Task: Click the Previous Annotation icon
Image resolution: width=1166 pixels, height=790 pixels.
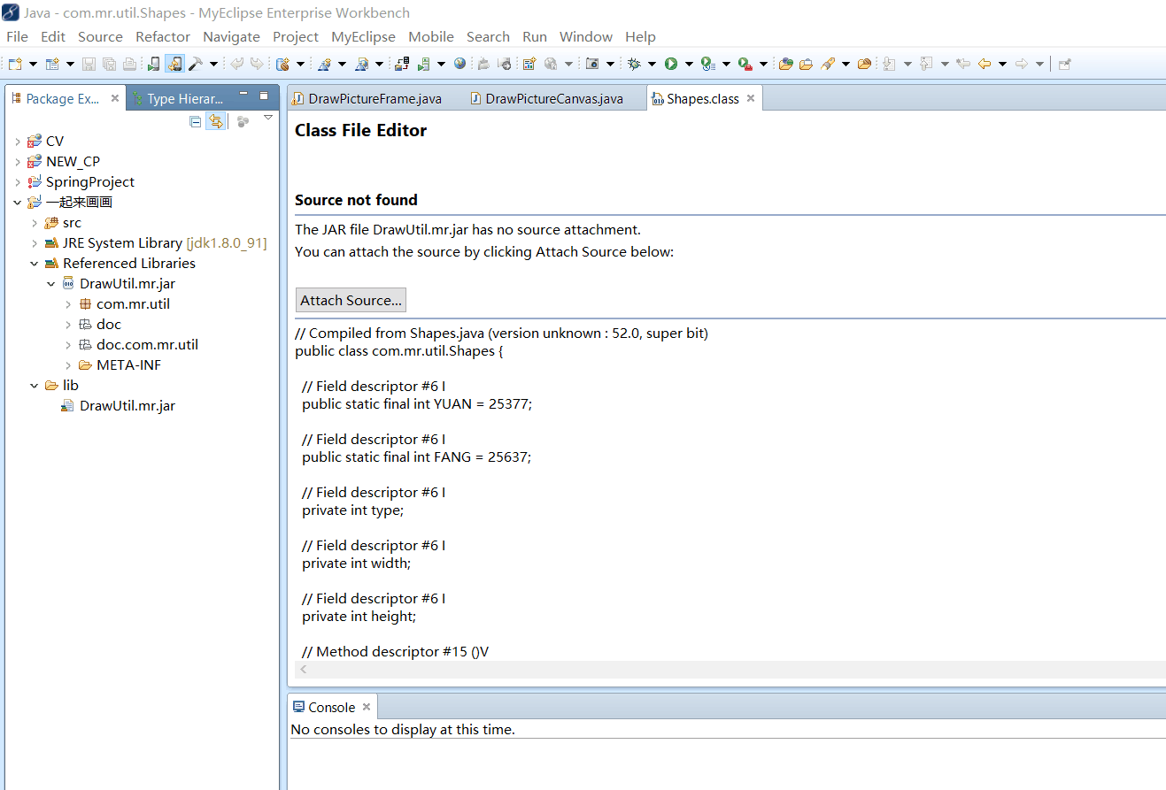Action: pos(926,64)
